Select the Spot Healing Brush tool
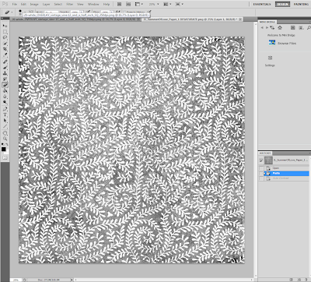The height and width of the screenshot is (282, 311). coord(5,62)
